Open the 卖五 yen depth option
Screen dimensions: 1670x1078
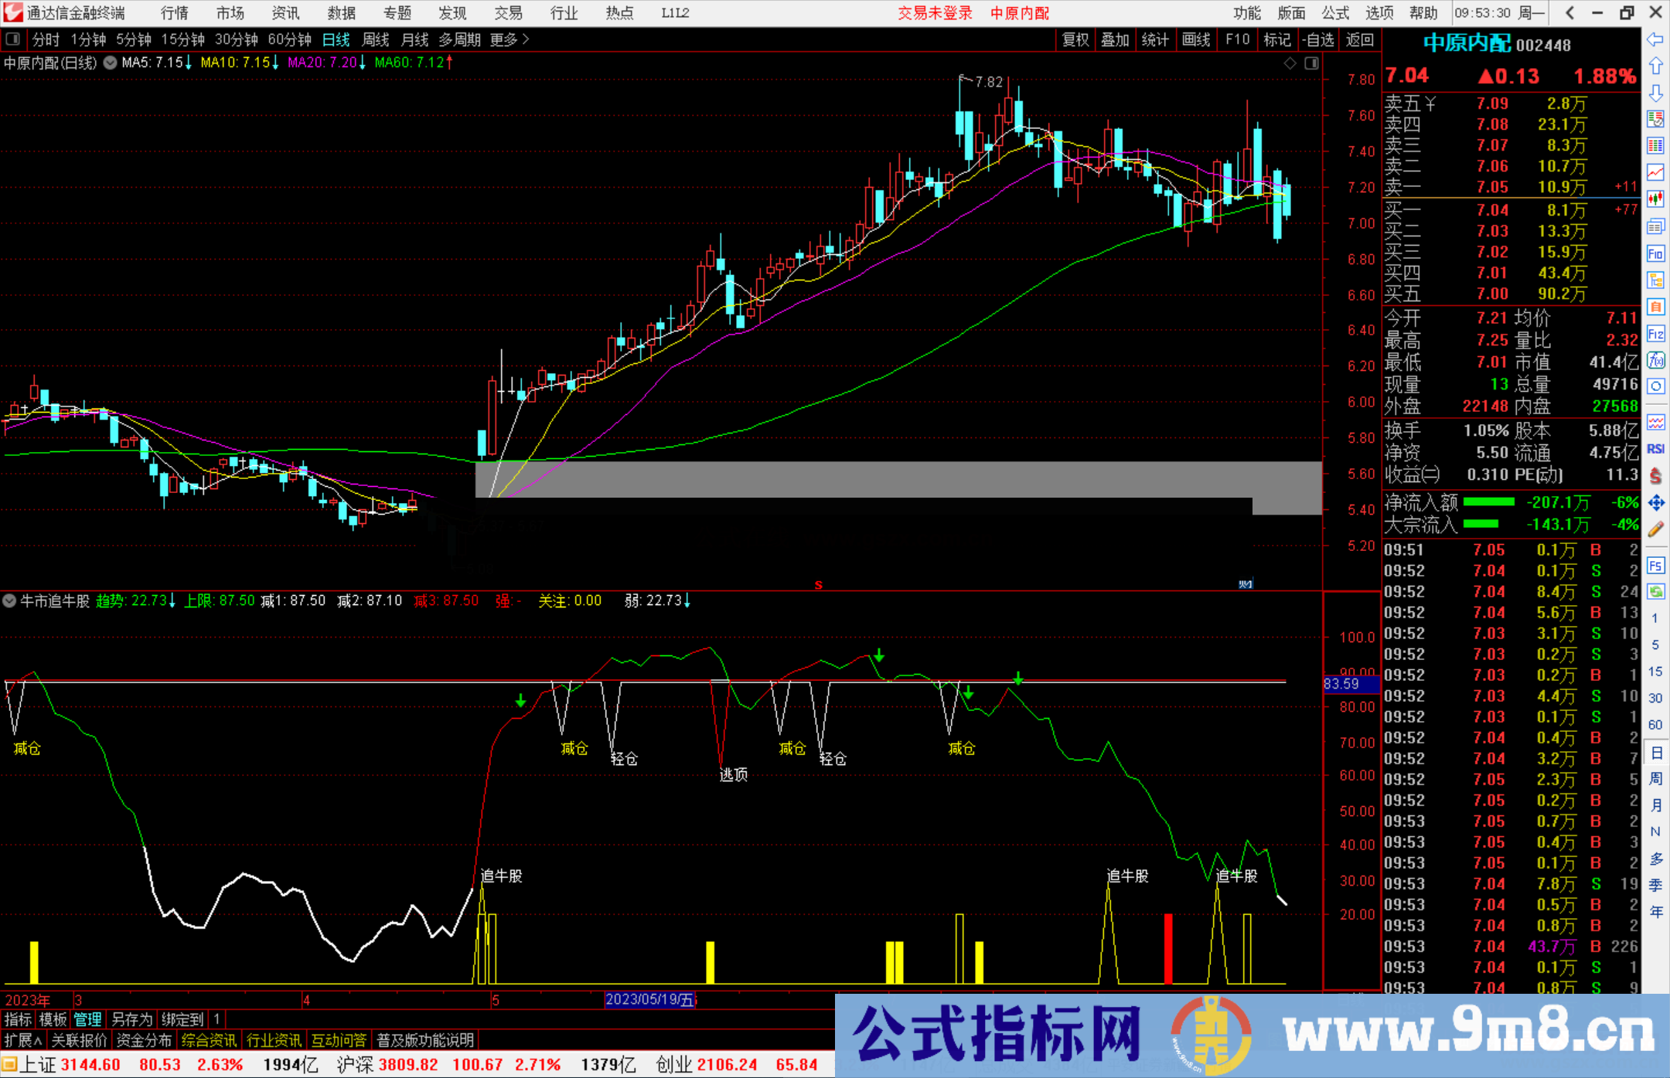pyautogui.click(x=1430, y=104)
